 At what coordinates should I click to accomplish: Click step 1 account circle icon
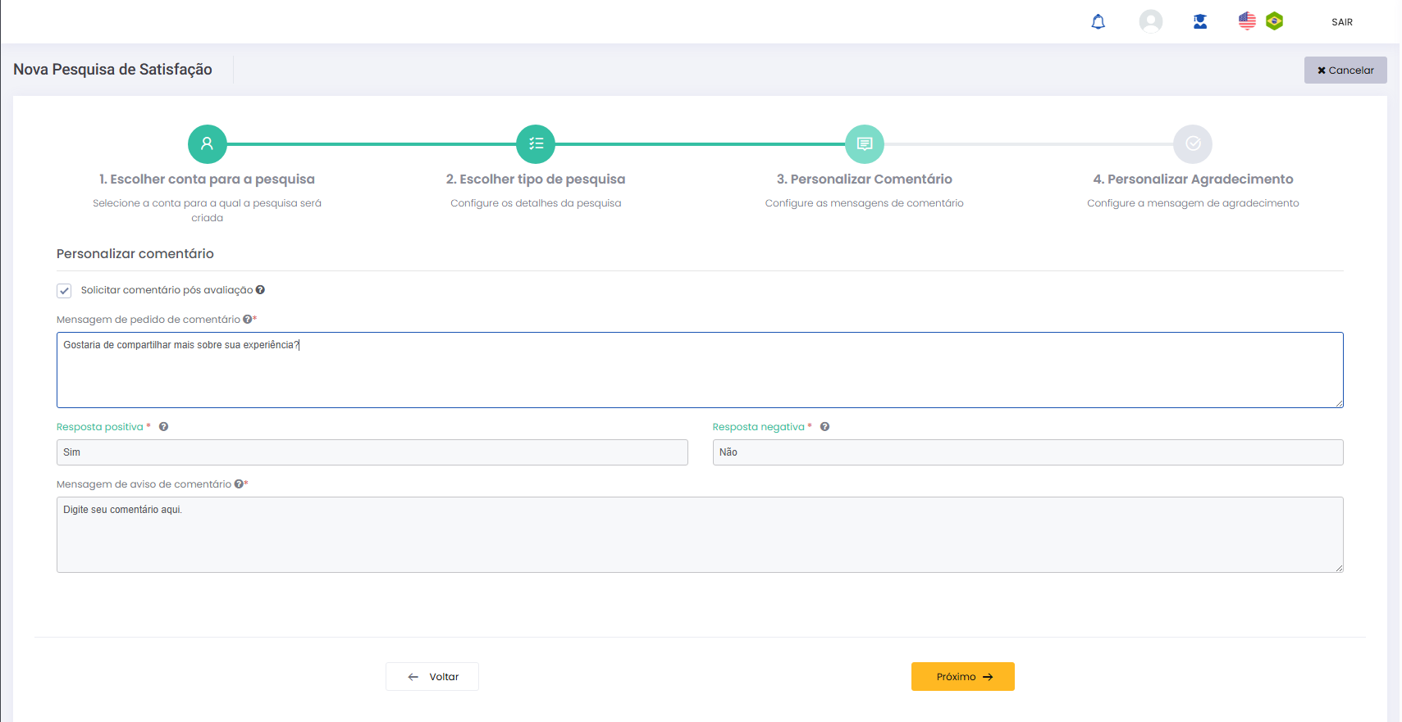coord(208,144)
